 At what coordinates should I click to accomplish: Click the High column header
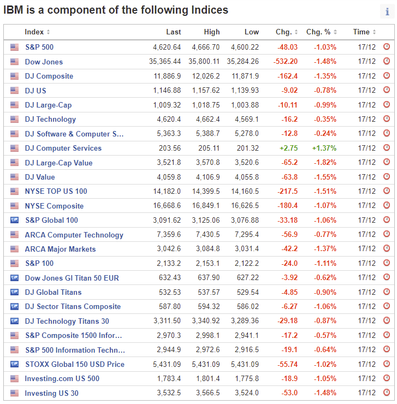212,32
